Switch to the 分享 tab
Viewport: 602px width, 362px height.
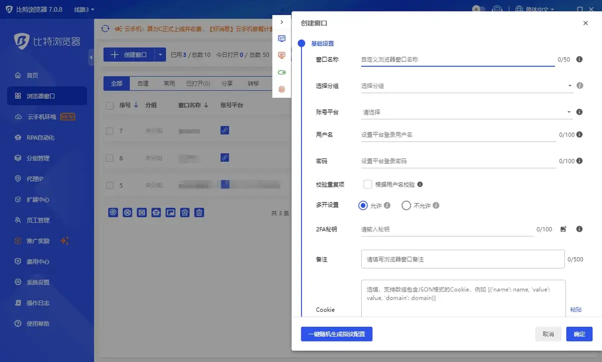[227, 83]
